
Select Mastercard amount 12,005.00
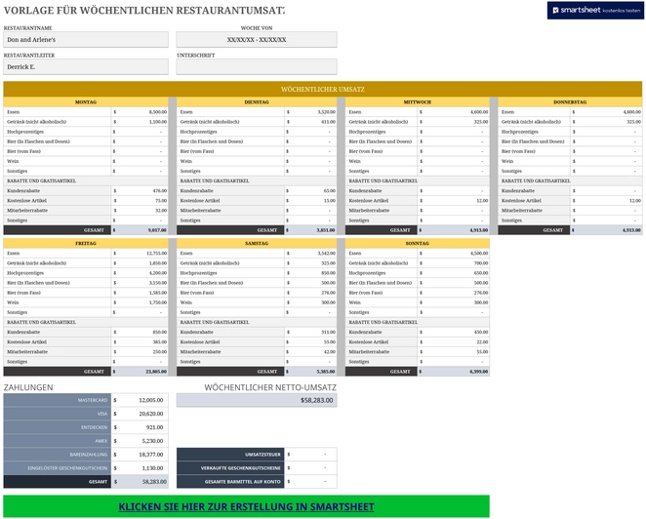click(x=140, y=400)
